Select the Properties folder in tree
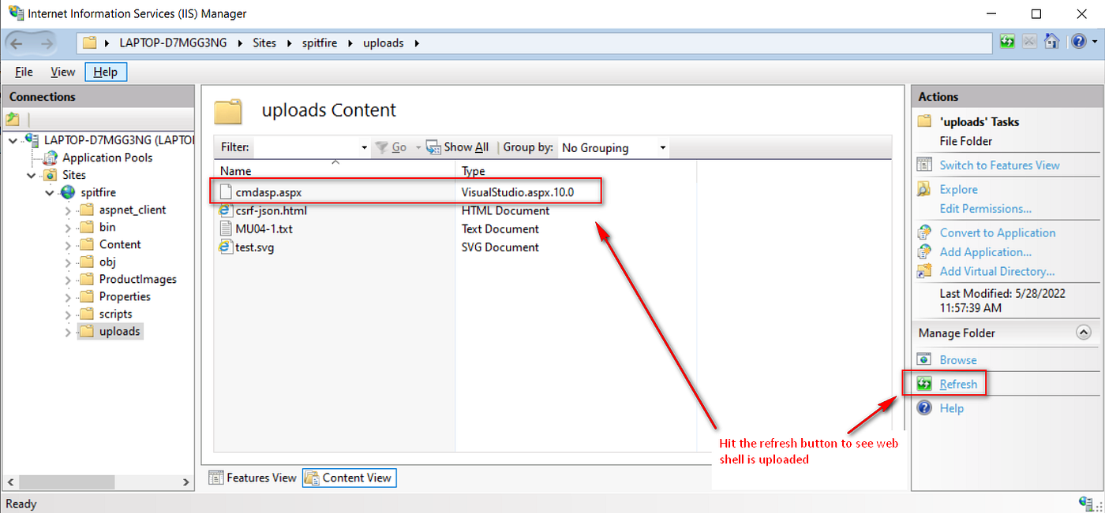The width and height of the screenshot is (1105, 513). click(125, 296)
